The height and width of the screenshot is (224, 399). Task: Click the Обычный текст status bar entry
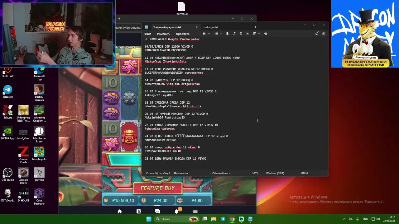tap(221, 173)
